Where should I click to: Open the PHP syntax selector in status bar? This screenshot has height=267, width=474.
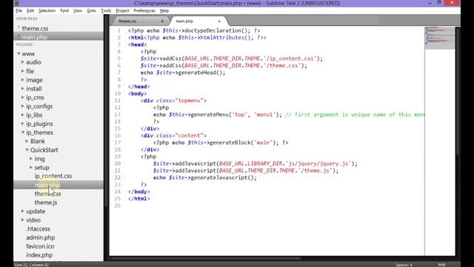[441, 265]
